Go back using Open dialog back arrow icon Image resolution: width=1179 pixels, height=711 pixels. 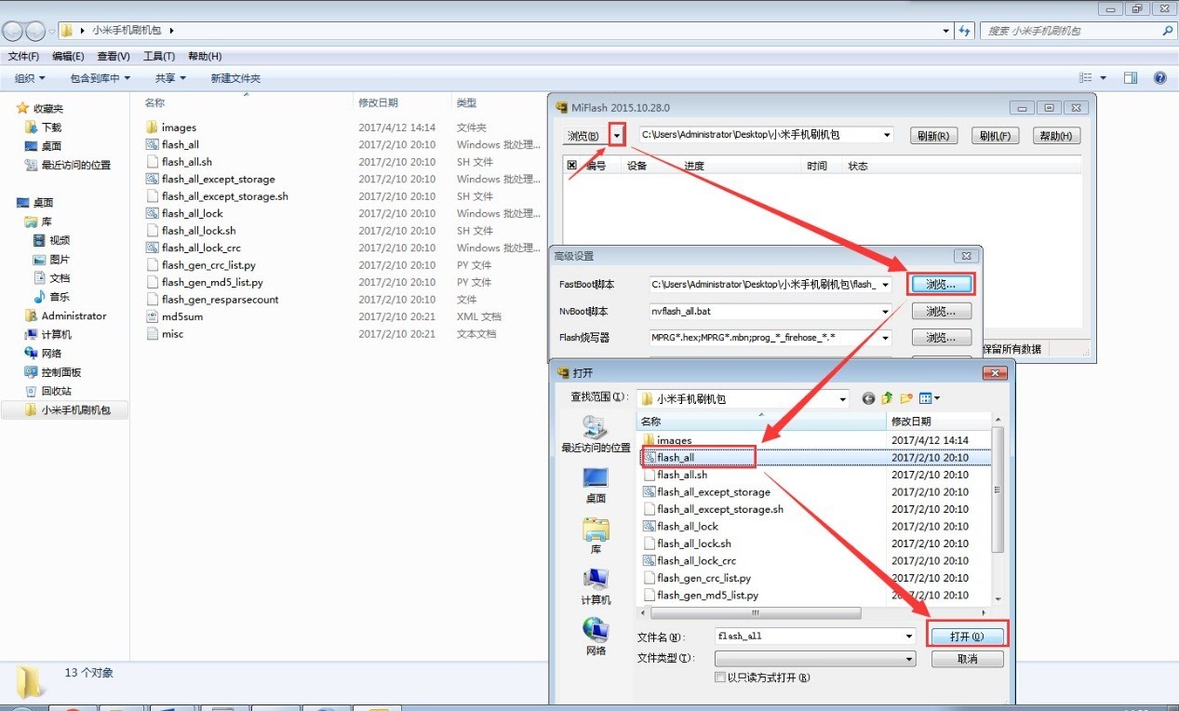(x=869, y=398)
